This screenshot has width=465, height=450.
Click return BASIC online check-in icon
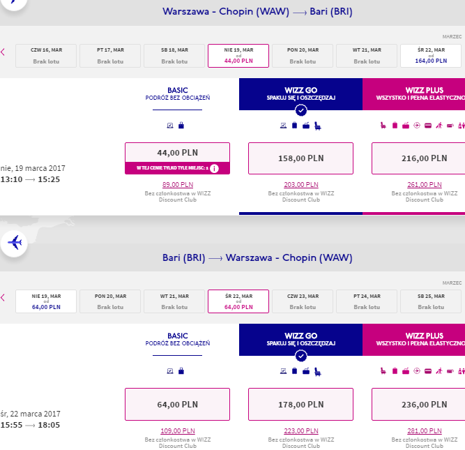(x=170, y=371)
